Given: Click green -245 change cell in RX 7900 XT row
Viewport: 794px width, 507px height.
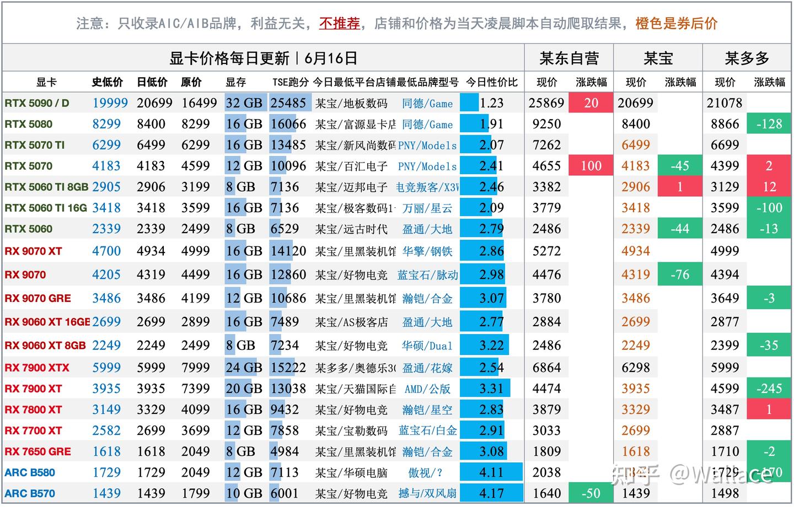Looking at the screenshot, I should [x=769, y=389].
